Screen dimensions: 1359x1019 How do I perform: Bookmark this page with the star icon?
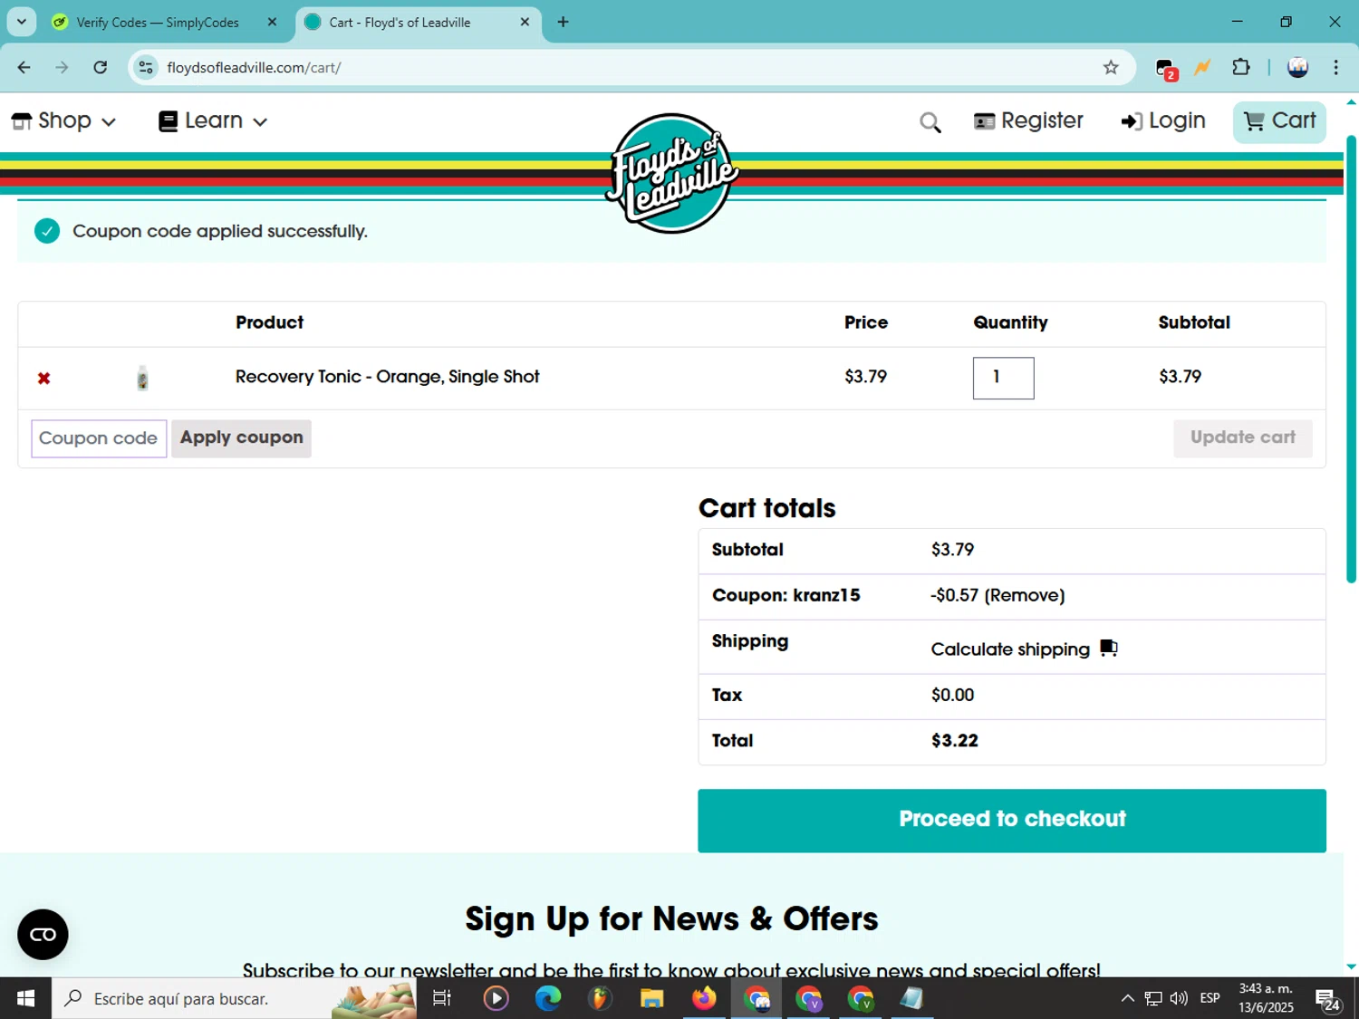pyautogui.click(x=1111, y=67)
